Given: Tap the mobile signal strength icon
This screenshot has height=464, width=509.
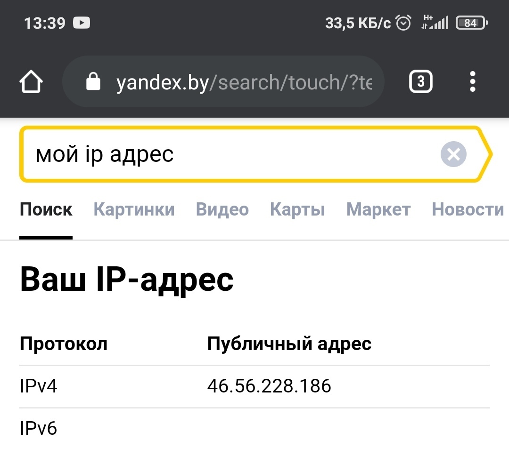Looking at the screenshot, I should 435,23.
